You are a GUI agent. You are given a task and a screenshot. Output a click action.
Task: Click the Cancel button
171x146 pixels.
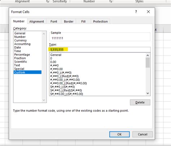[142, 135]
